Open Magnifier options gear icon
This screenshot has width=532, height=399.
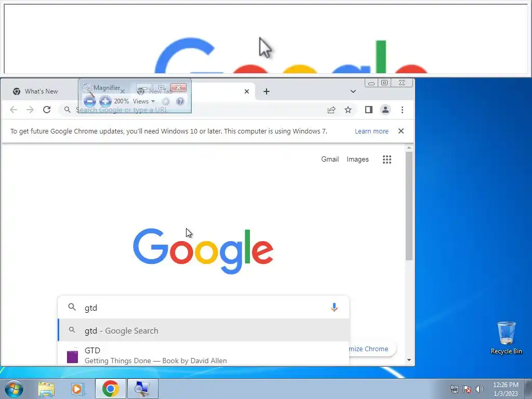(166, 101)
